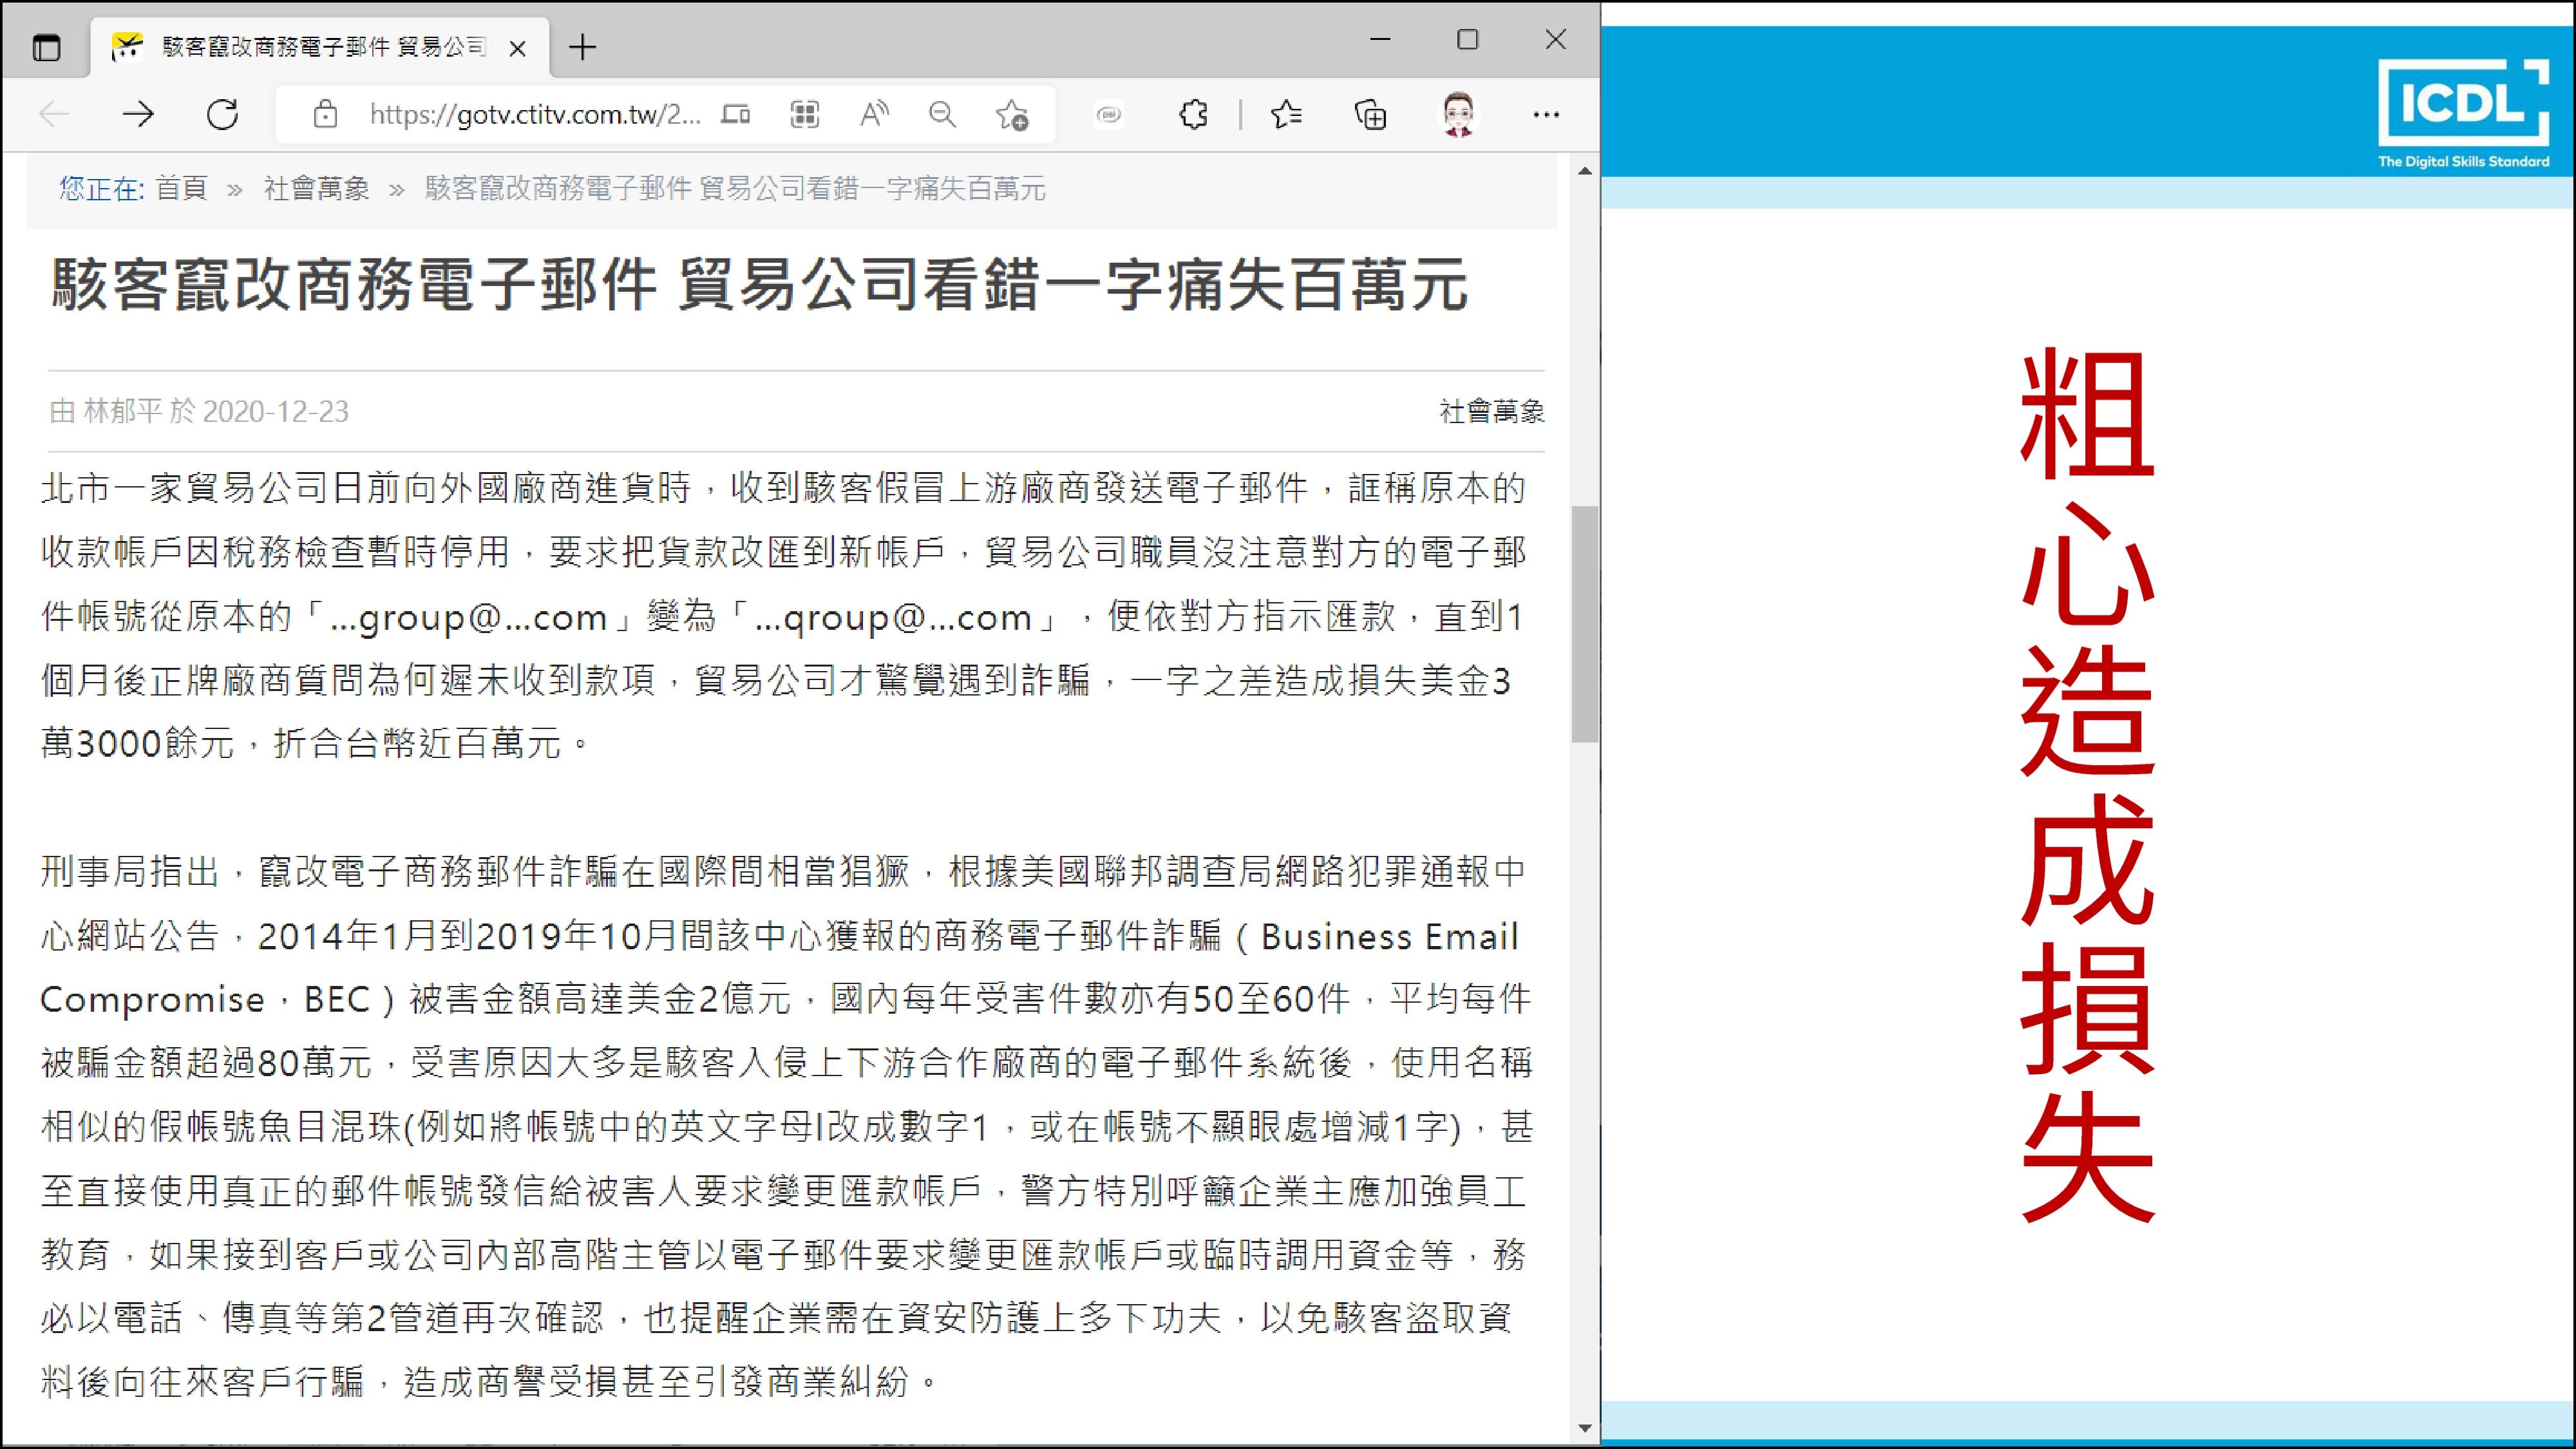Open zoom controls via the magnifier icon

pos(942,115)
